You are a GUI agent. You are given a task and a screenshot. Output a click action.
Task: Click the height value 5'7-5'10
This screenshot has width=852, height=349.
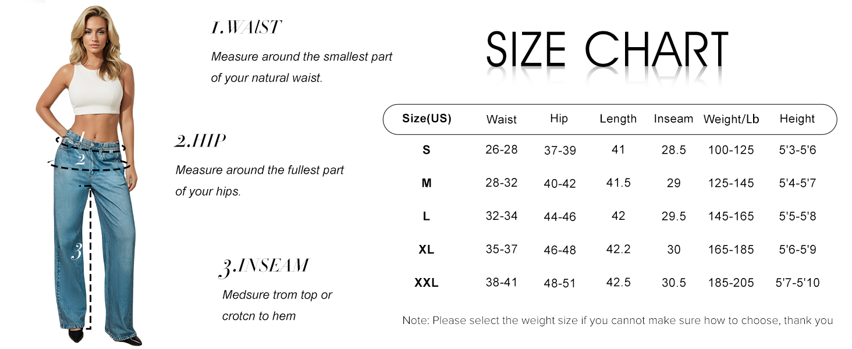click(x=797, y=283)
